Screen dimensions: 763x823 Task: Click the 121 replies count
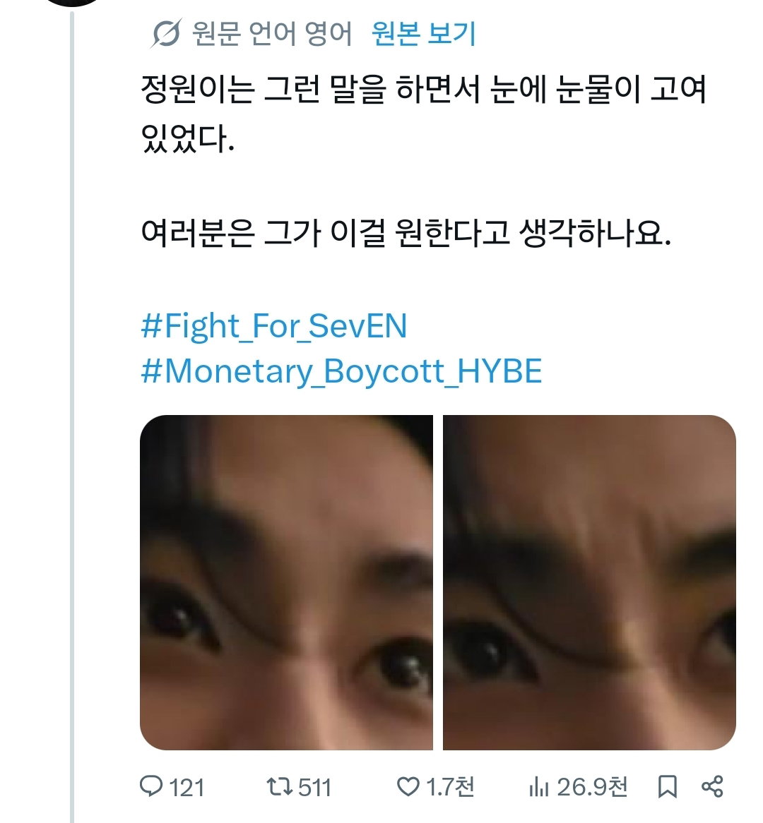tap(187, 788)
